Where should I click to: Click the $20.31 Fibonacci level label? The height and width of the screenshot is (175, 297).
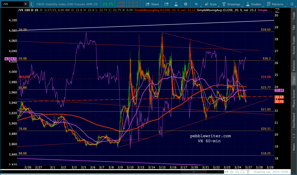[x=266, y=129]
